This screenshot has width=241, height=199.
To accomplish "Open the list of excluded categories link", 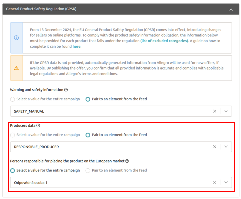I will point(164,41).
